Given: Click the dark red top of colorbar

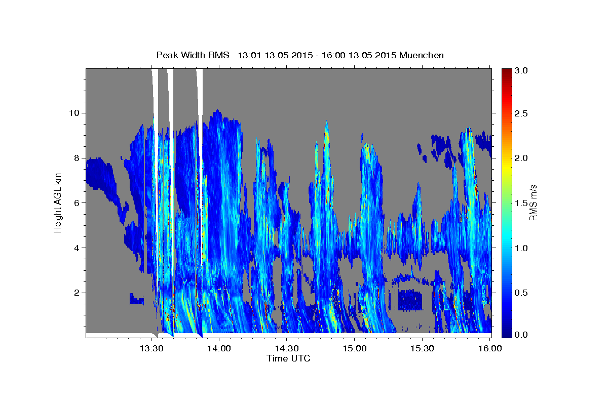Looking at the screenshot, I should [x=506, y=72].
